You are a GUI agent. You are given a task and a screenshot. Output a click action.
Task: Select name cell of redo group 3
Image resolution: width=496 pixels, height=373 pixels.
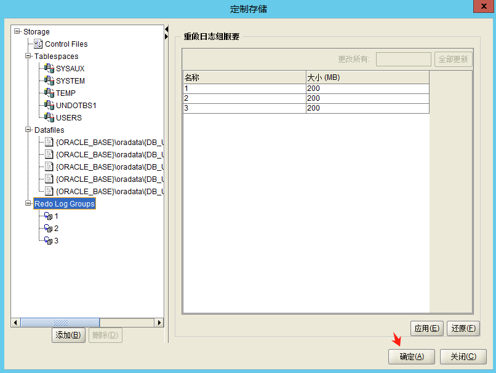pos(244,108)
